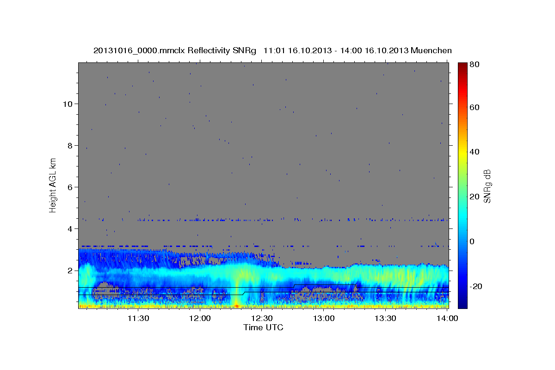This screenshot has height=370, width=555.
Task: Click the 'Height AGL km' axis label
Action: [x=53, y=185]
